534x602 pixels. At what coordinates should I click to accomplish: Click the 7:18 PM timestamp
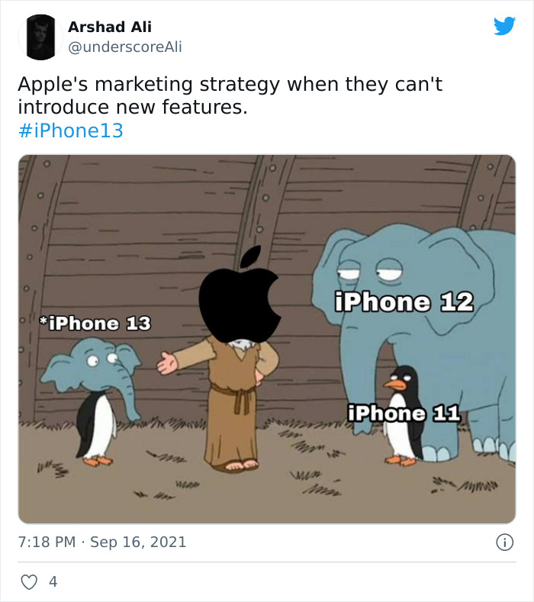click(x=47, y=542)
